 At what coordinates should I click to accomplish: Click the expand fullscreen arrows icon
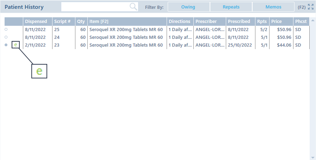click(x=310, y=7)
